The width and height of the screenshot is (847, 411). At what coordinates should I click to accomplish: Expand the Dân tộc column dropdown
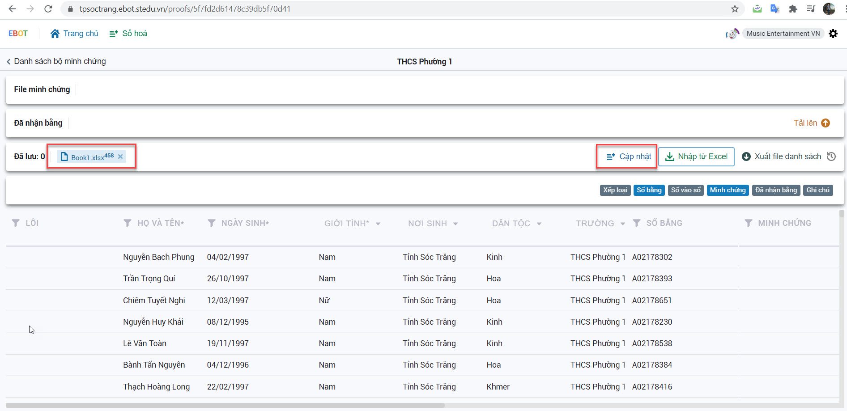(x=539, y=224)
